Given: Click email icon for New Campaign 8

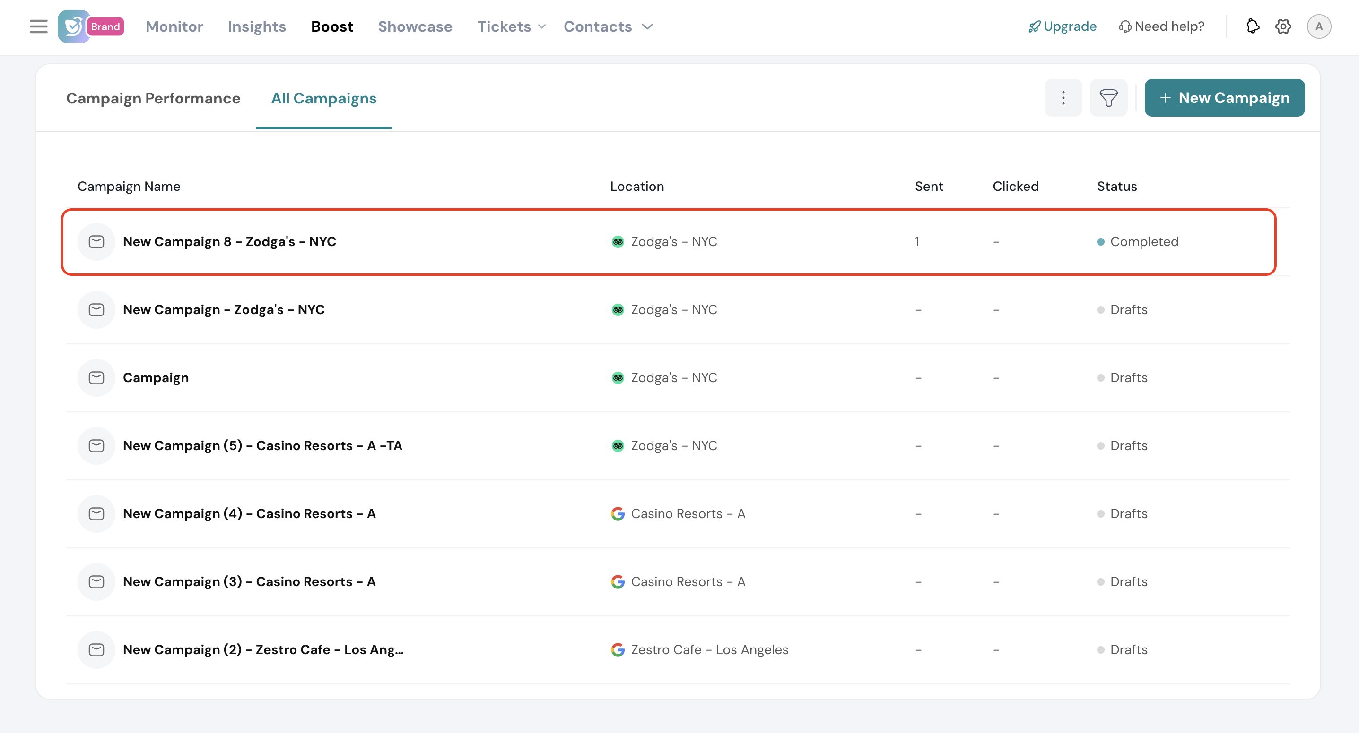Looking at the screenshot, I should 96,242.
